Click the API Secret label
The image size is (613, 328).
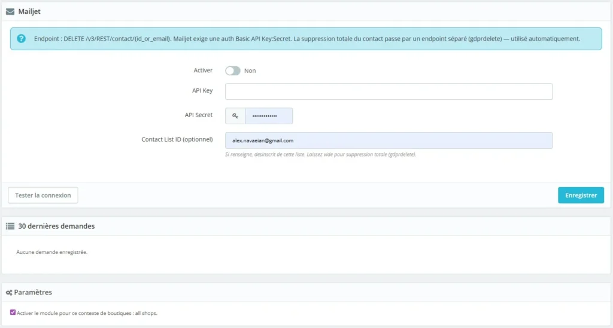(199, 115)
